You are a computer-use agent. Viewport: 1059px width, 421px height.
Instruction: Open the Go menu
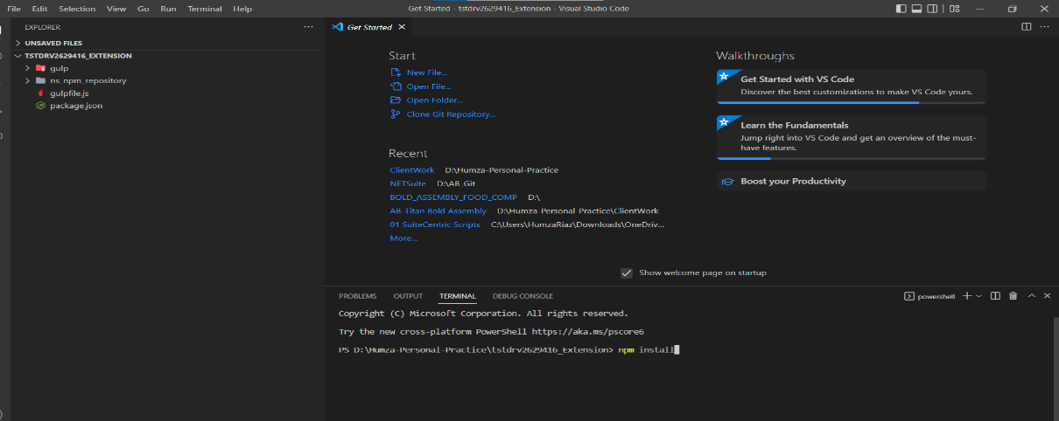[x=144, y=9]
